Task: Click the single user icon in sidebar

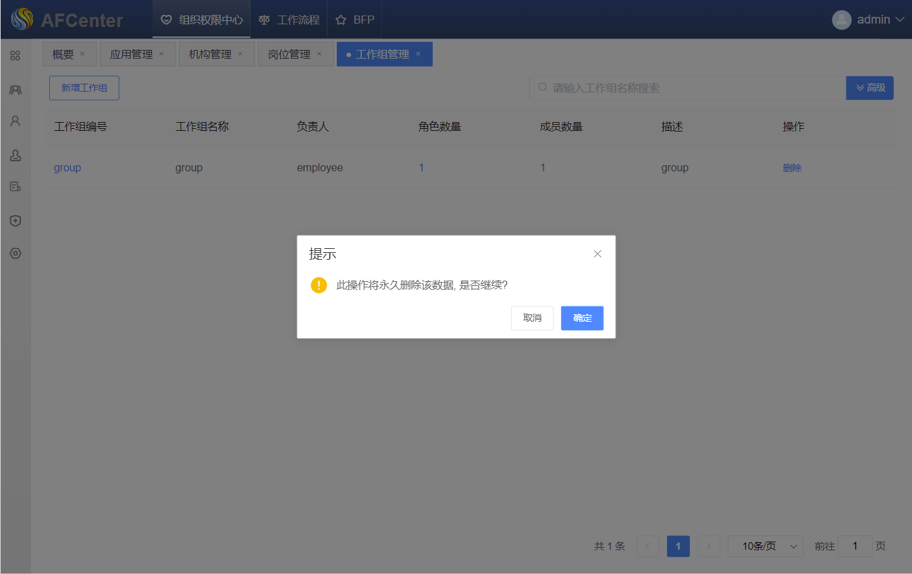Action: pos(15,121)
